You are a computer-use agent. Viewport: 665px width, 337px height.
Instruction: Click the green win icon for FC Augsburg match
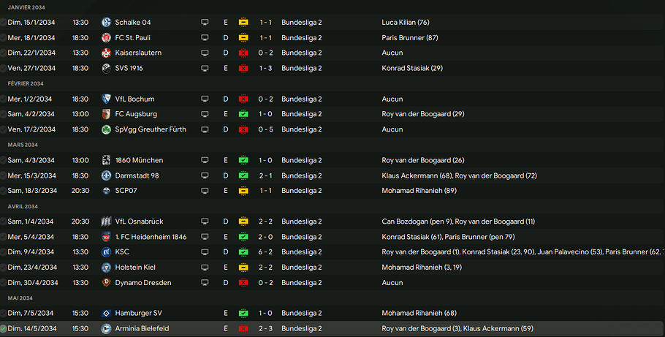pyautogui.click(x=243, y=114)
